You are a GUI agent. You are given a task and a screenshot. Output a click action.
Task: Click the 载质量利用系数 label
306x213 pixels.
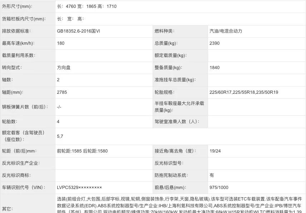(19, 55)
